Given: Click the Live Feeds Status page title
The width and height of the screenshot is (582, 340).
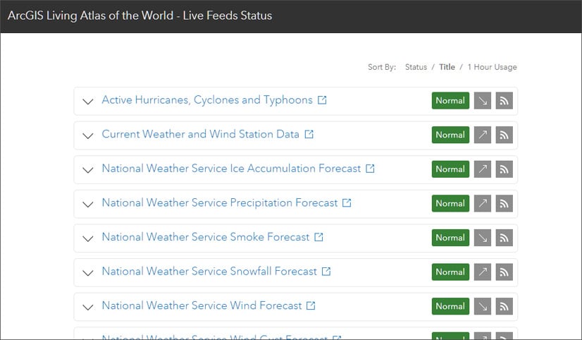Looking at the screenshot, I should (x=140, y=16).
